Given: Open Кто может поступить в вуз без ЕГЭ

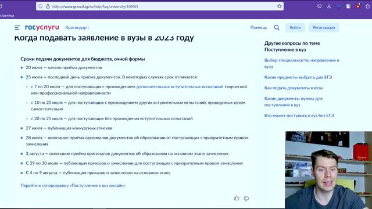Looking at the screenshot, I should [299, 116].
